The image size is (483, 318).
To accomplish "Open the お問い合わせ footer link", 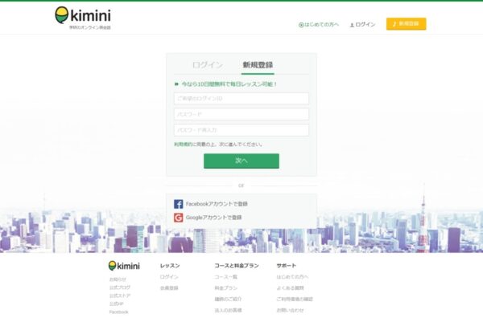I will point(290,310).
